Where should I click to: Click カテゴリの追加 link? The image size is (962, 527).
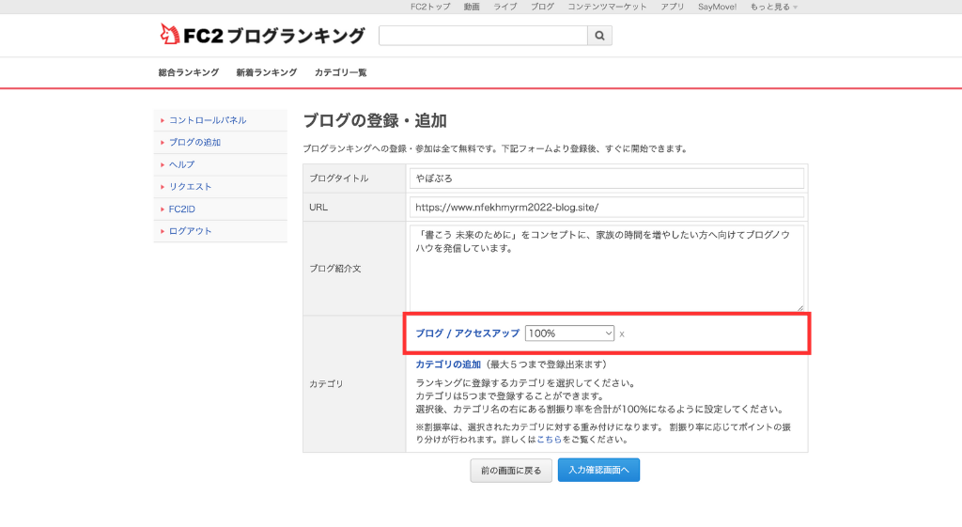448,364
